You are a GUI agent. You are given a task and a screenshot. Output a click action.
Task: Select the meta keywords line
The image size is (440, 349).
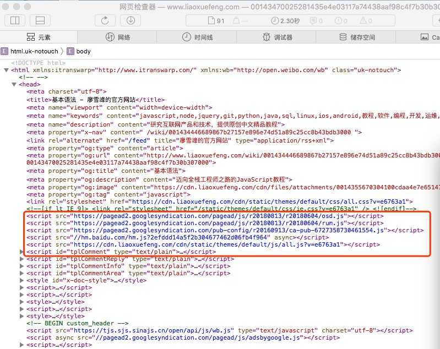coord(233,116)
